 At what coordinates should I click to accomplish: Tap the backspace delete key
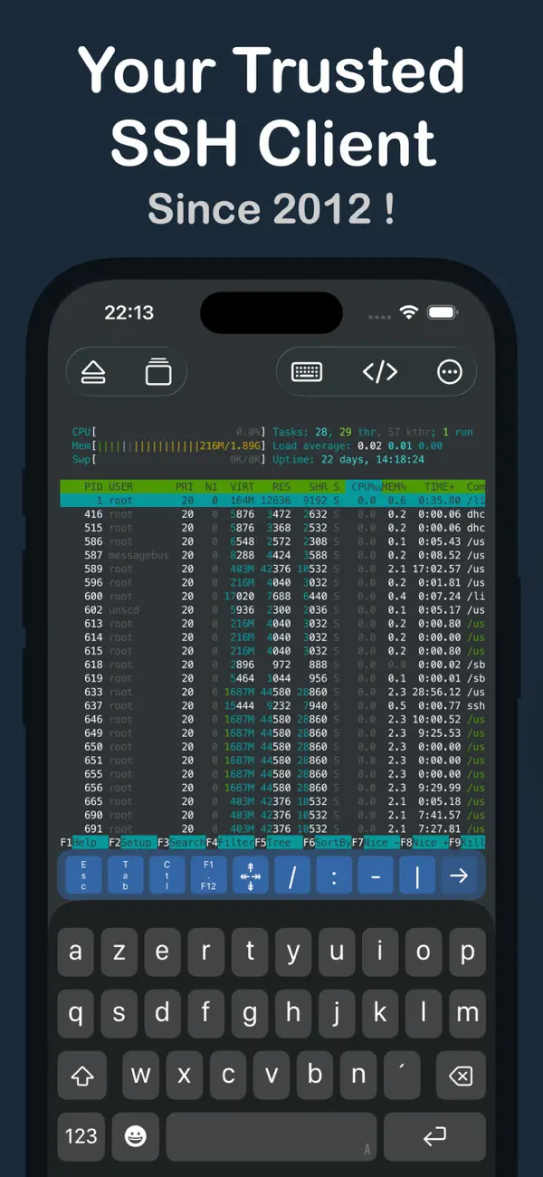[x=460, y=1076]
